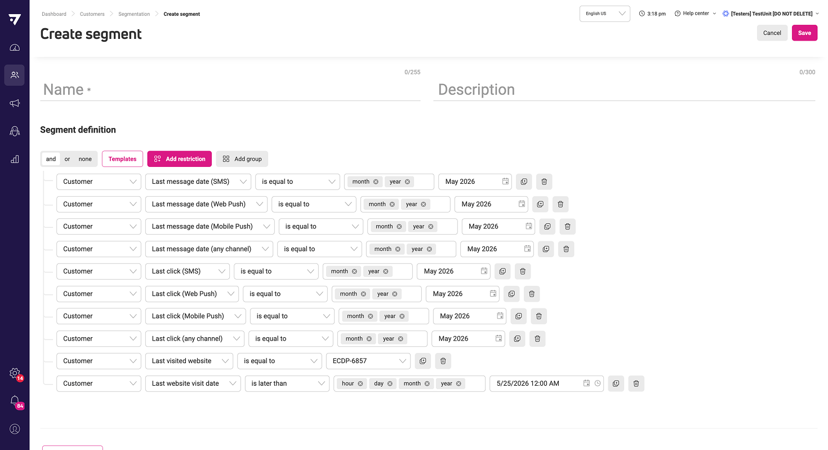Go to Dashboard breadcrumb

[x=54, y=14]
